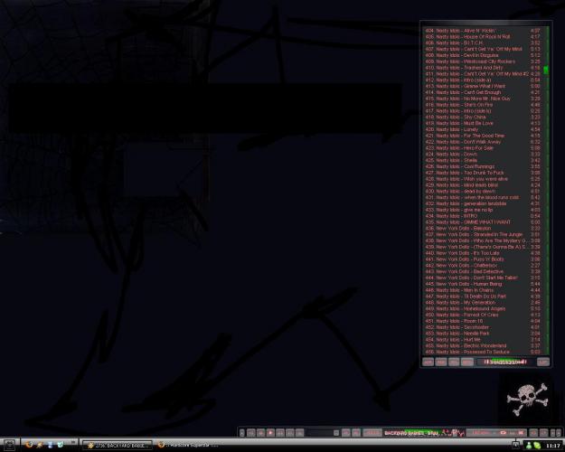This screenshot has width=565, height=452.
Task: Select track 409 Westcoast City Rockers
Action: tap(482, 61)
